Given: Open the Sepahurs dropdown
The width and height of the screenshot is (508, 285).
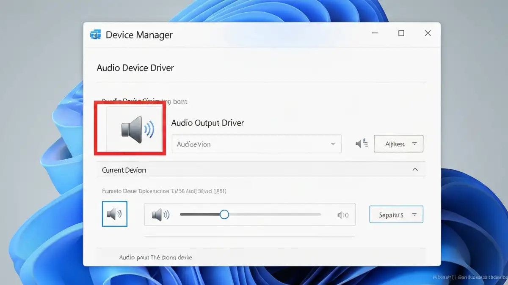Looking at the screenshot, I should pos(396,214).
